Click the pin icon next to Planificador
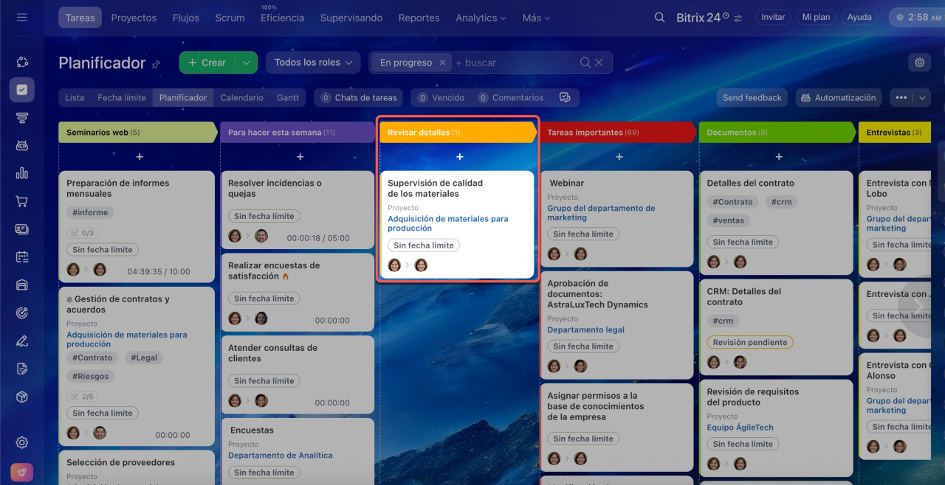 pyautogui.click(x=156, y=65)
